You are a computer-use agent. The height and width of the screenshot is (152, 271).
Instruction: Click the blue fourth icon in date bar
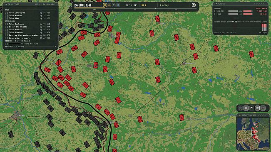click(x=118, y=5)
